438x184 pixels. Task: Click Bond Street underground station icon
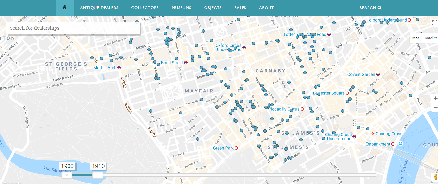tap(186, 63)
